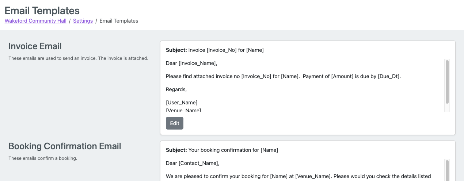The width and height of the screenshot is (464, 181).
Task: Click the 'Please find attached invoice' sentence
Action: coord(283,76)
